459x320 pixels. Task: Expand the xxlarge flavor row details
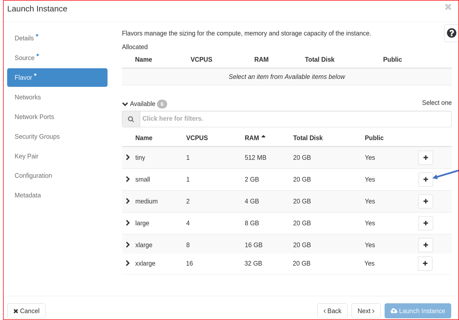point(128,263)
